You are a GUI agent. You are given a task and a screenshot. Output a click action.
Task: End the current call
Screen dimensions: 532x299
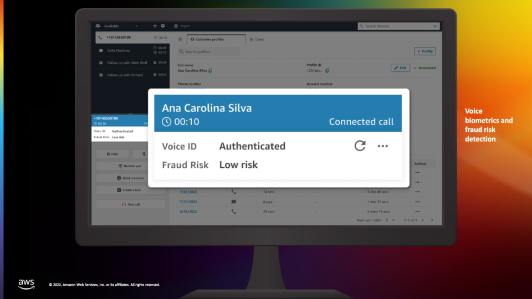click(x=131, y=204)
